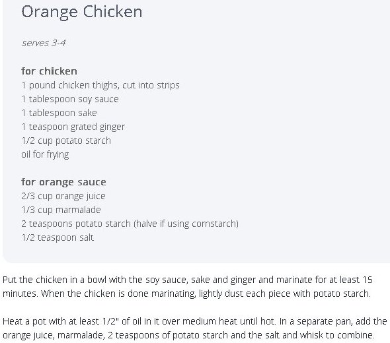Click the 1 pound chicken thighs line
Image resolution: width=390 pixels, height=343 pixels.
pos(100,85)
